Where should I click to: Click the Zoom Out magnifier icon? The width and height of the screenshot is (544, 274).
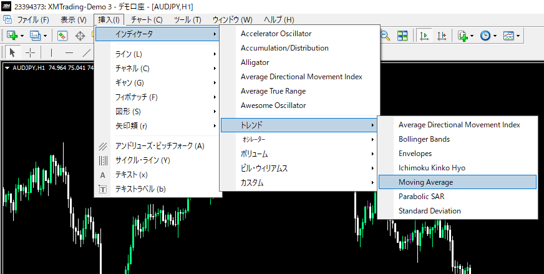(386, 36)
